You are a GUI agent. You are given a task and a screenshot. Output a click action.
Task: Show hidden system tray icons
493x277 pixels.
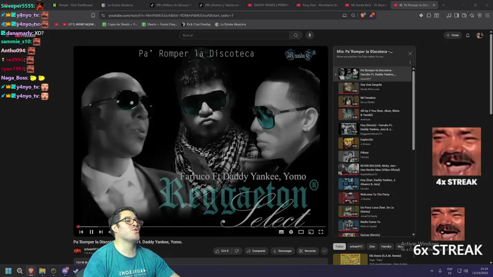(432, 271)
